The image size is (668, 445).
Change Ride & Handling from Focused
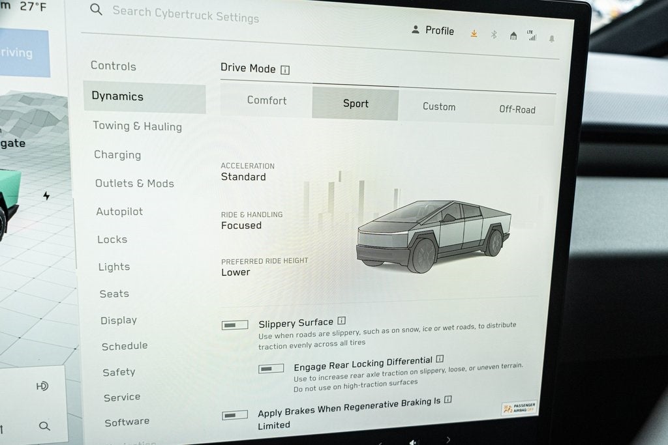(240, 224)
